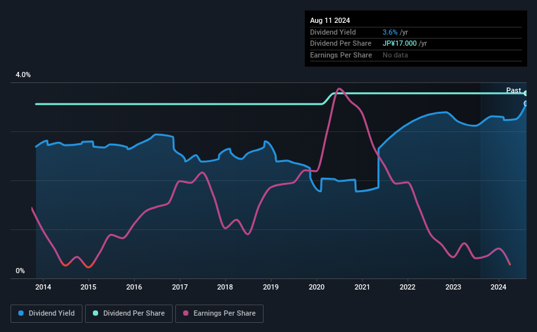Viewport: 537px width, 332px height.
Task: Toggle the Earnings Per Share legend button
Action: pyautogui.click(x=219, y=314)
